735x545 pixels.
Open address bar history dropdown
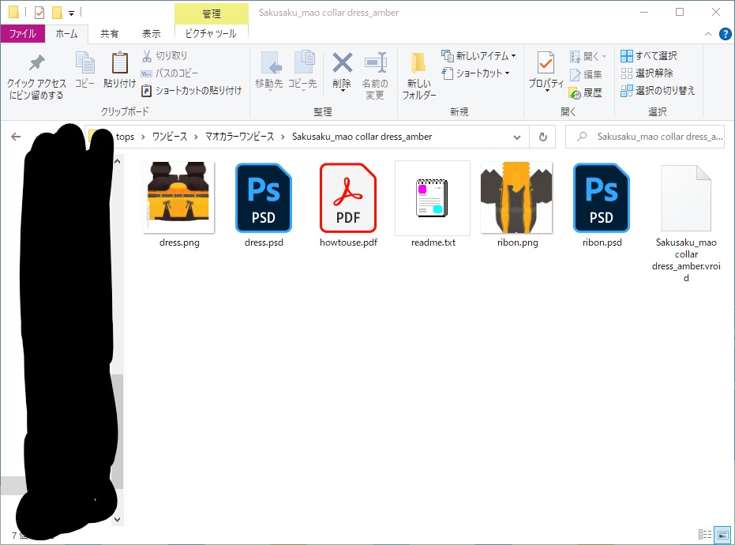click(517, 137)
